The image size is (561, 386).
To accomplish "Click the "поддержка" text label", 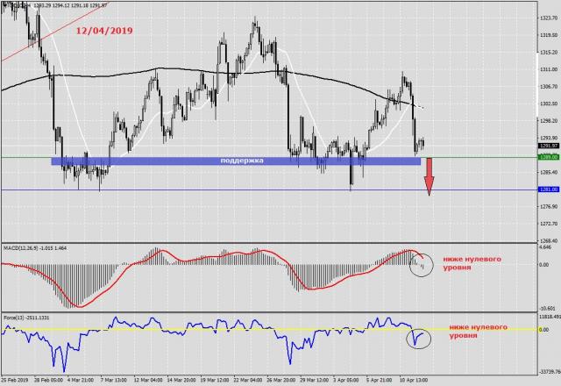I will (x=241, y=161).
